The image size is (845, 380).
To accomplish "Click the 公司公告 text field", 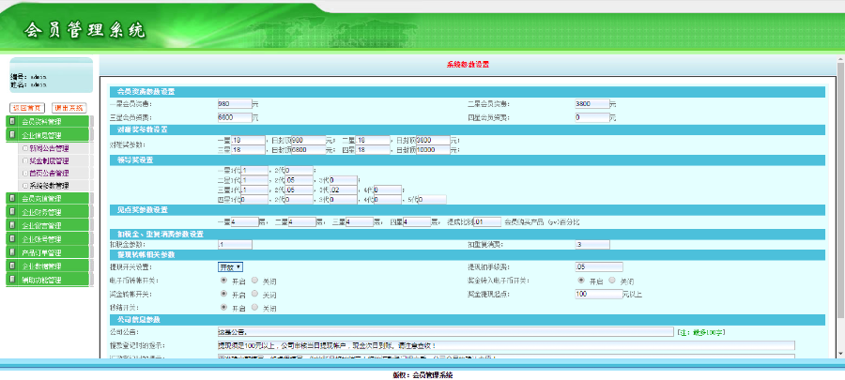I will pos(445,332).
